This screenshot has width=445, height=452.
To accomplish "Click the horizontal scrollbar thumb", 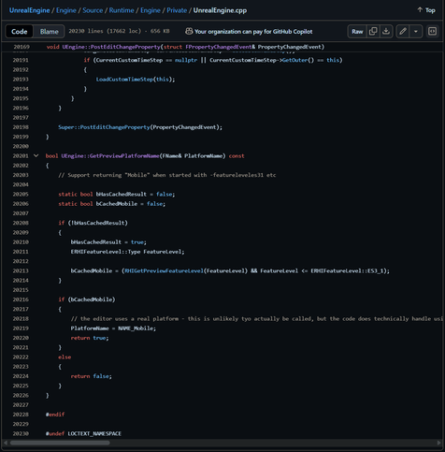I will coord(60,443).
